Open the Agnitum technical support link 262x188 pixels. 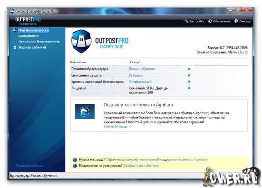pos(157,160)
